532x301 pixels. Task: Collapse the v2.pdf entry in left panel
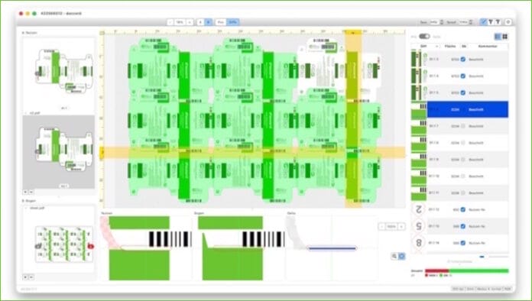(26, 113)
